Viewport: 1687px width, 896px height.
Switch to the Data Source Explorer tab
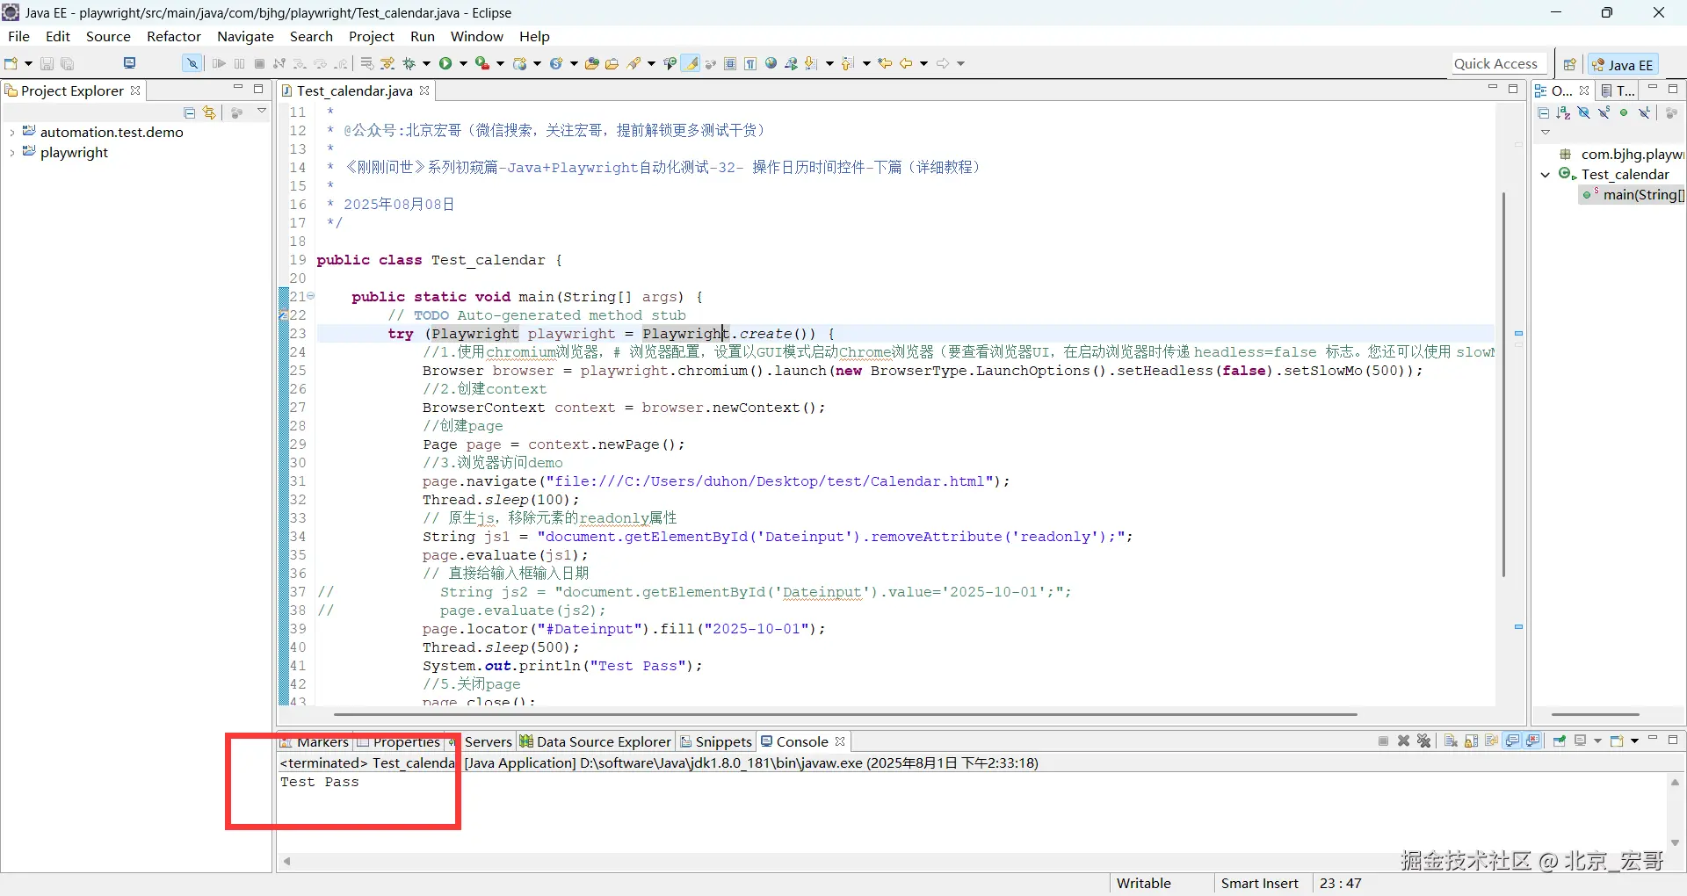tap(597, 742)
